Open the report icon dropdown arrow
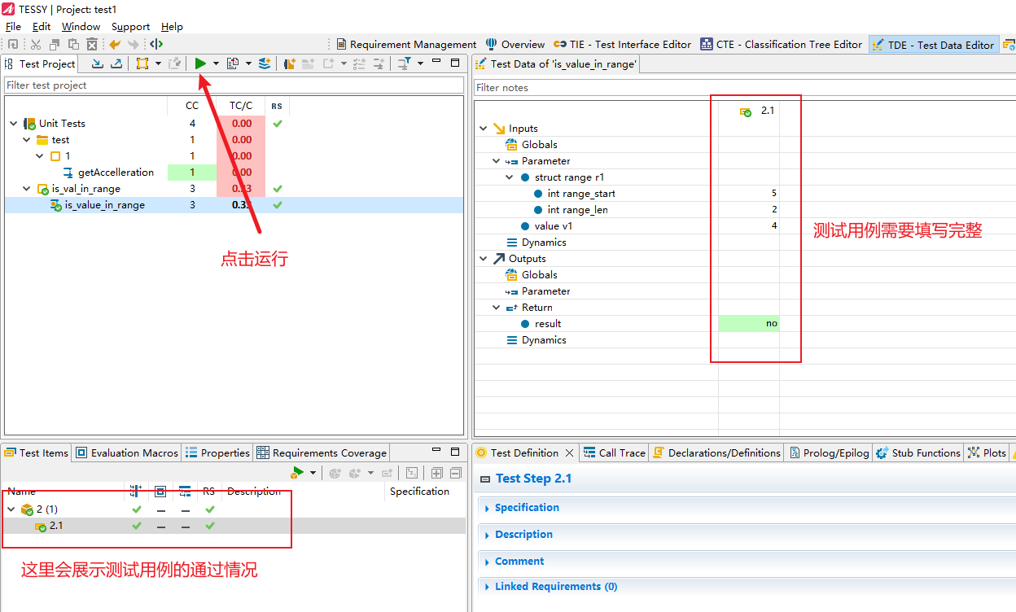1016x612 pixels. (248, 63)
